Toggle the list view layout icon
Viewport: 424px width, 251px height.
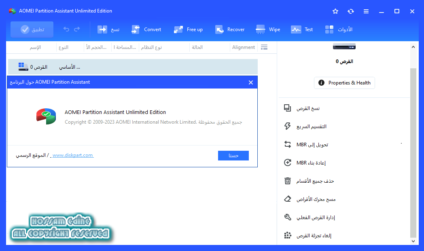pyautogui.click(x=264, y=47)
